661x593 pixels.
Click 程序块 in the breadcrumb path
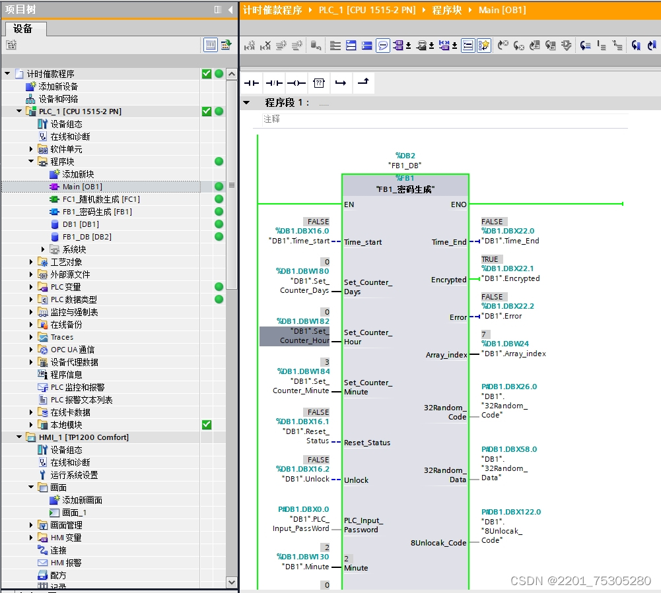[x=447, y=10]
